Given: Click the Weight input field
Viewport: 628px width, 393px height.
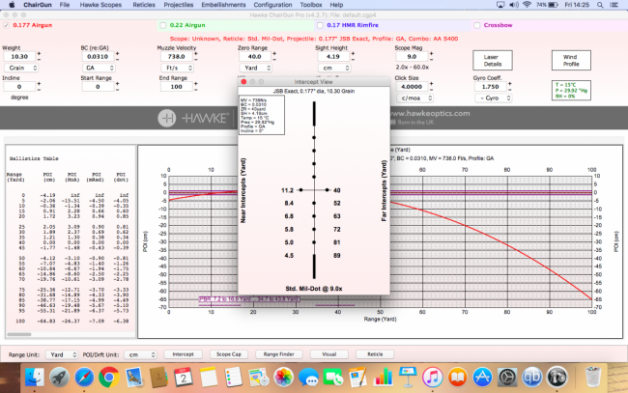Looking at the screenshot, I should (x=19, y=56).
